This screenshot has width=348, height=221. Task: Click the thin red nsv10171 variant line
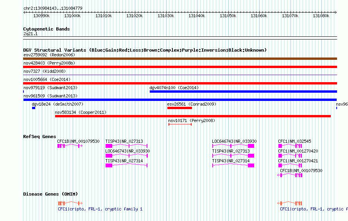[180, 124]
